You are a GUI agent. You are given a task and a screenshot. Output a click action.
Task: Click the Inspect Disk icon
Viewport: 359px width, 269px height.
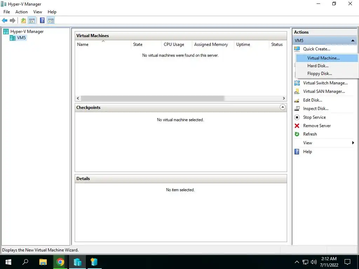pos(297,109)
